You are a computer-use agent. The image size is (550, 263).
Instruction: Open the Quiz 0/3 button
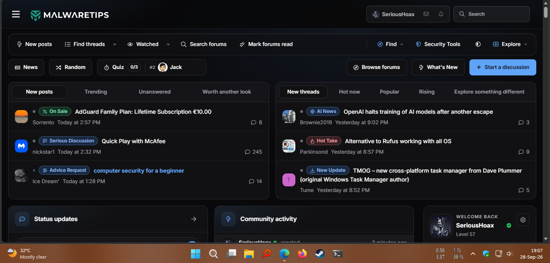tap(122, 67)
